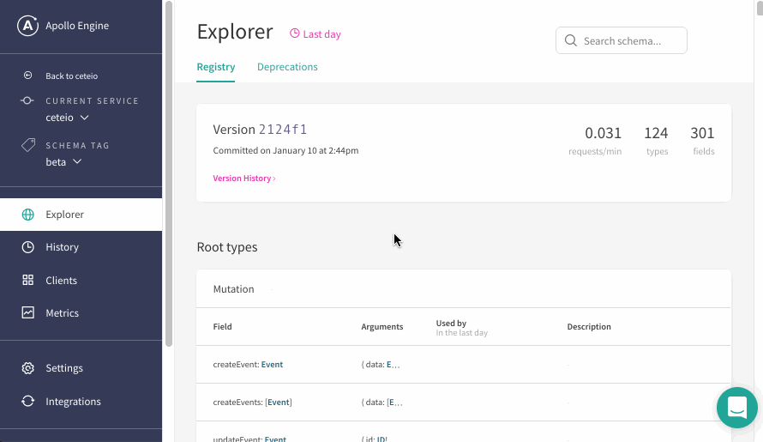Expand the ceteio service dropdown

[x=67, y=118]
